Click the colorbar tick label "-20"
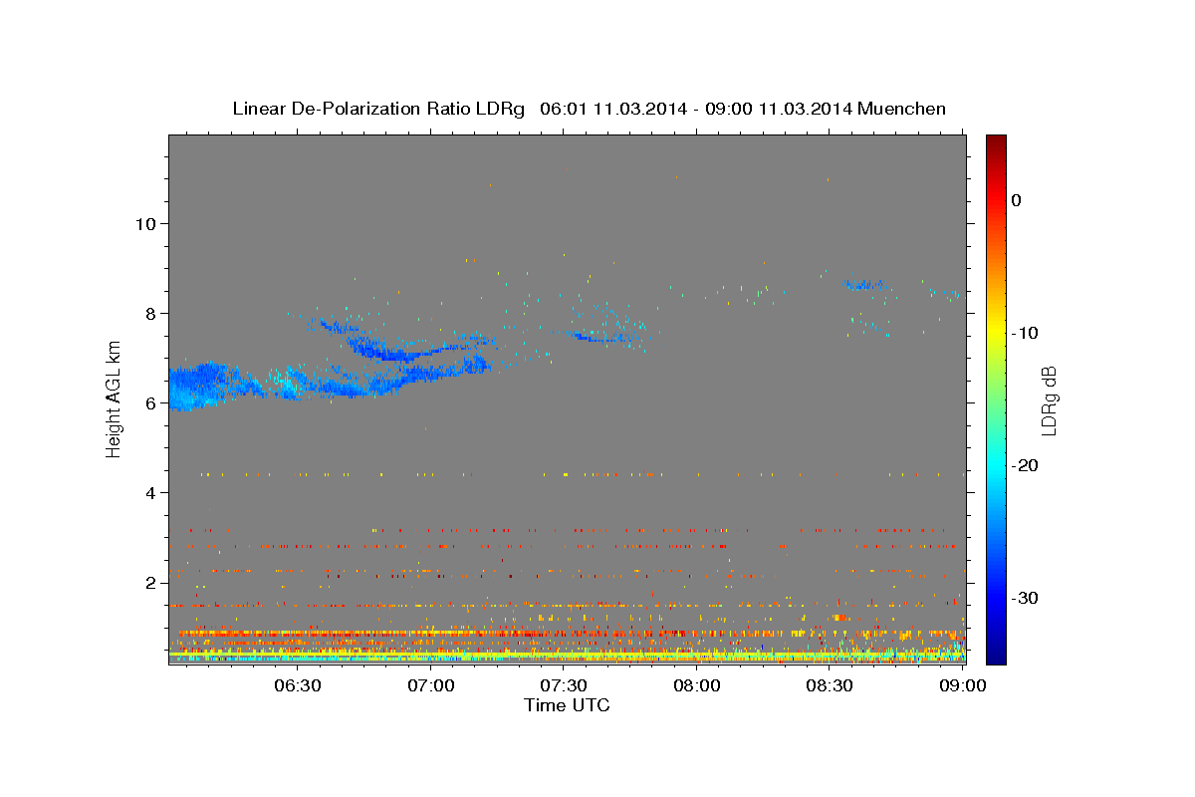Viewport: 1195px width, 797px height. tap(1026, 465)
